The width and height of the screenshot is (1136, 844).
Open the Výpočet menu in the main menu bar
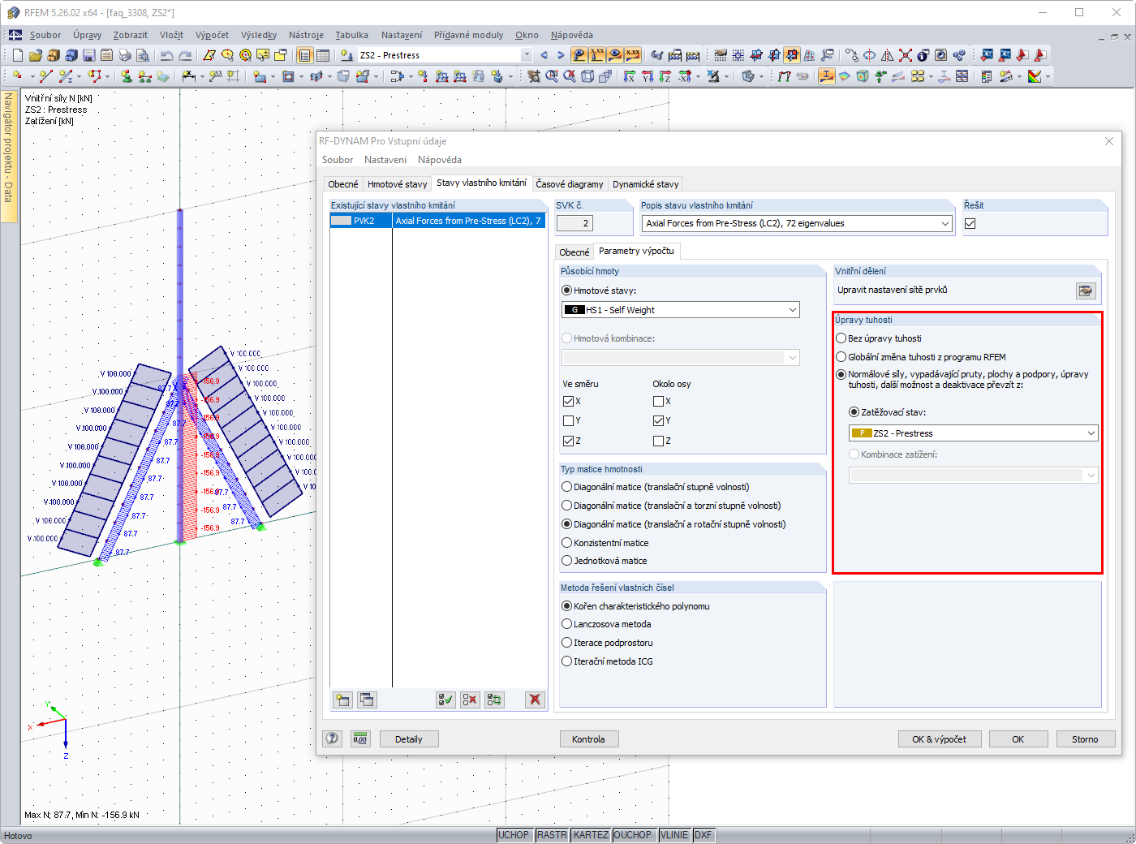pos(212,35)
